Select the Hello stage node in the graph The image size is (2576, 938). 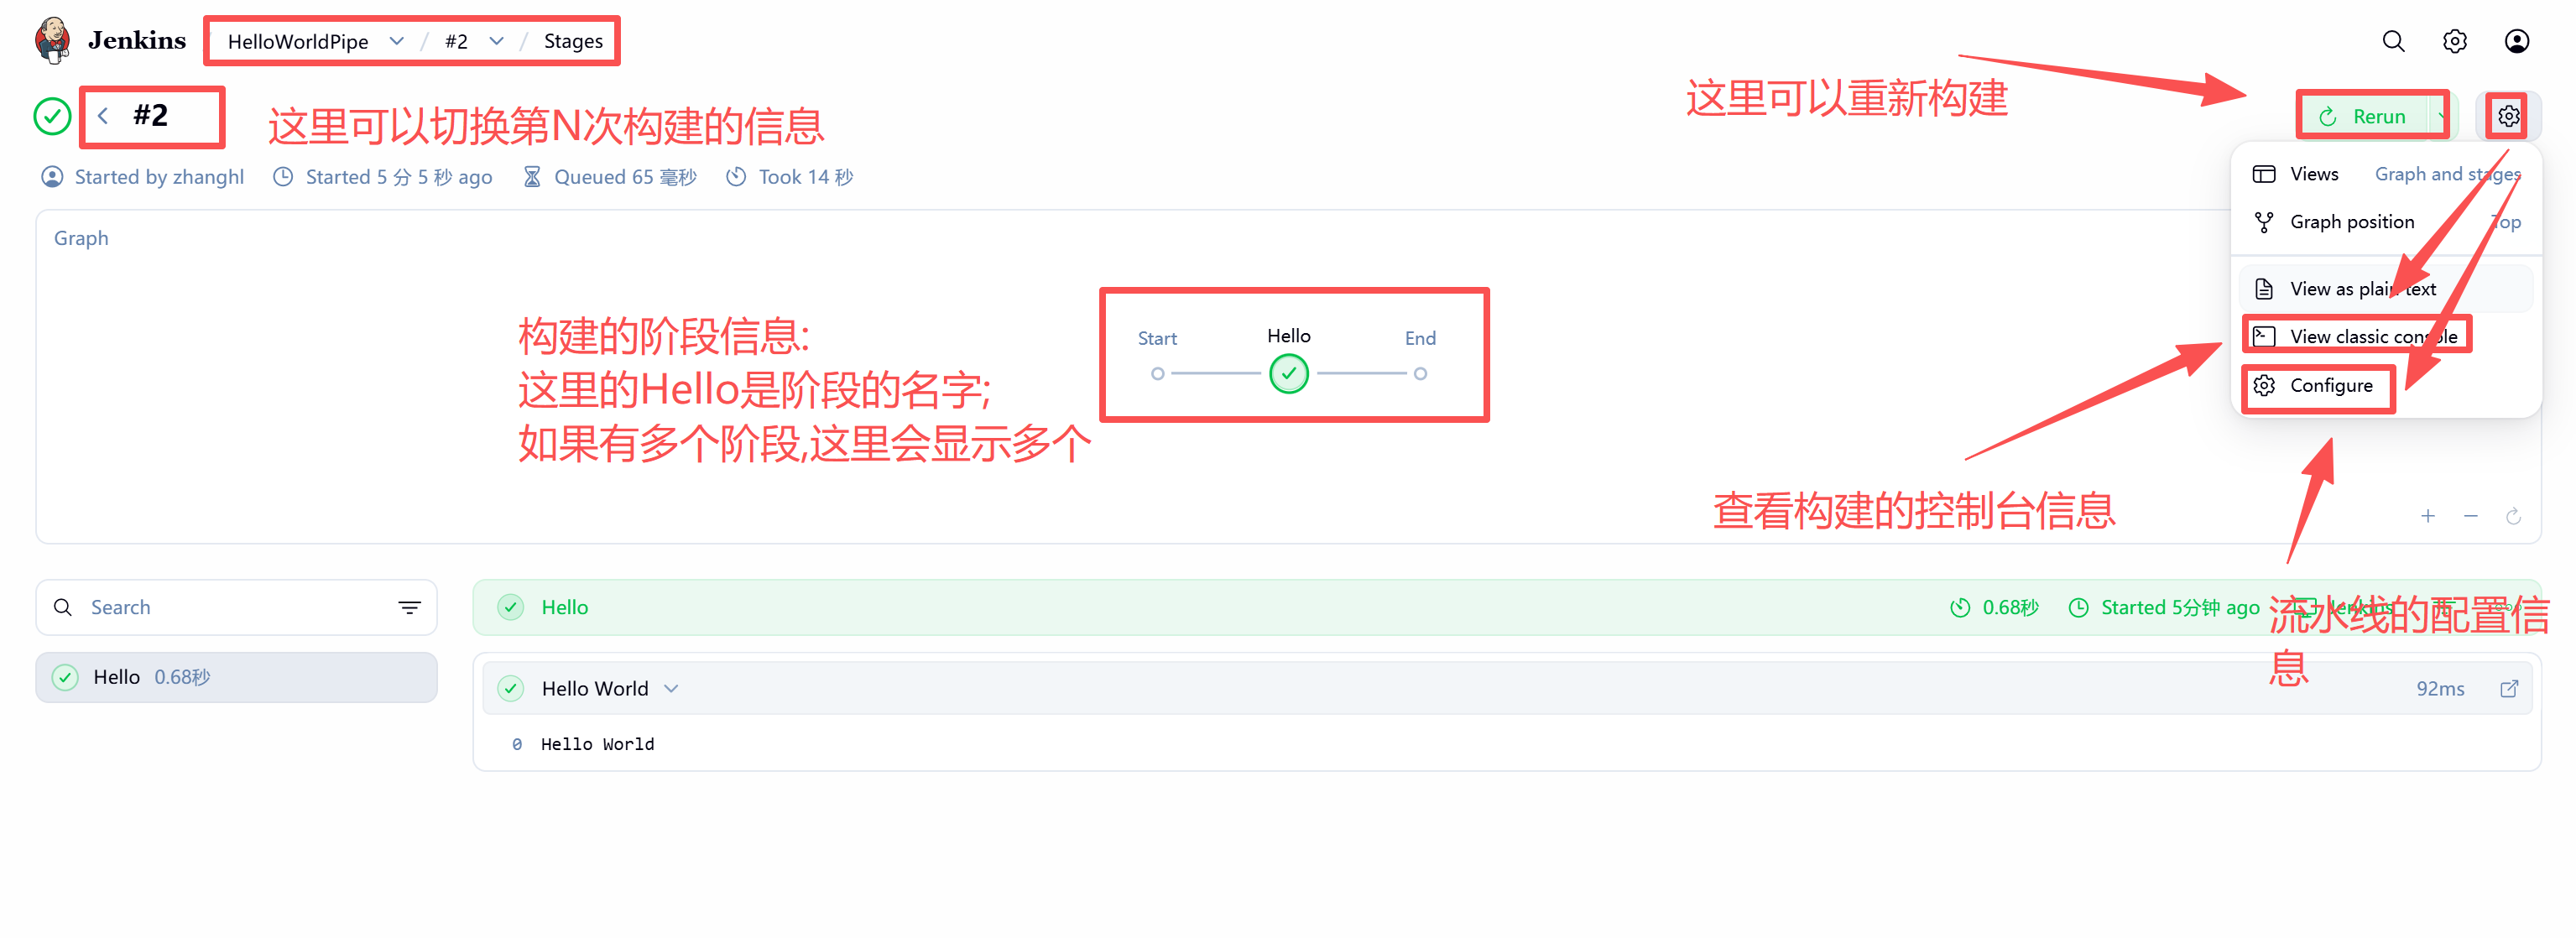pos(1289,374)
